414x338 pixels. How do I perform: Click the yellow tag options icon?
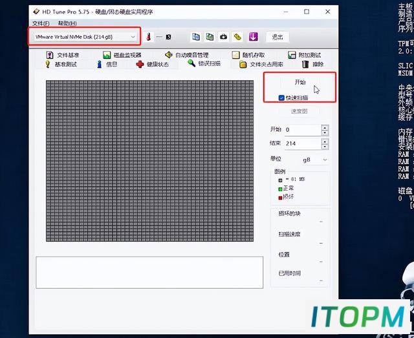pos(237,37)
